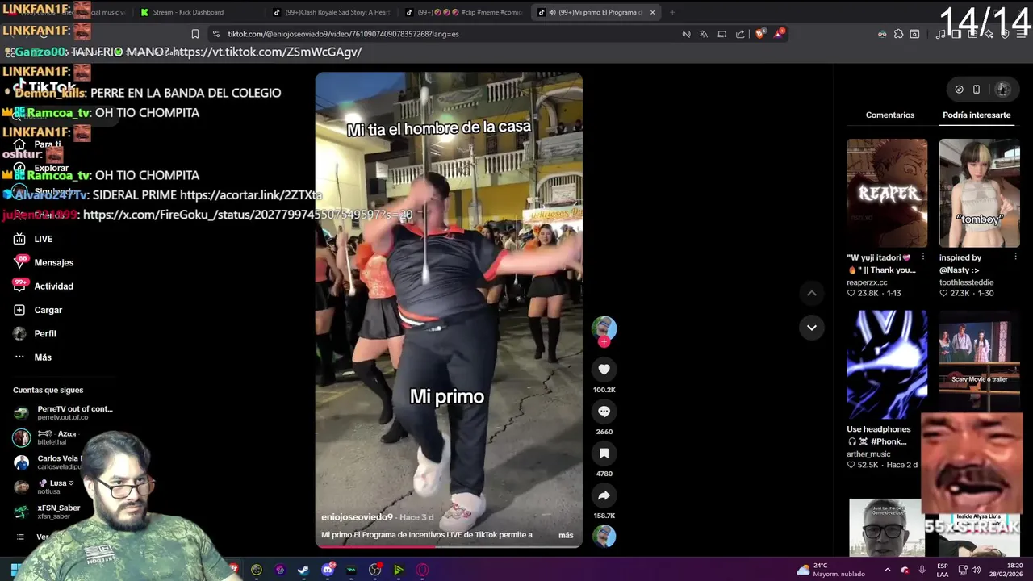Click the get-app phone icon top right

click(x=977, y=90)
